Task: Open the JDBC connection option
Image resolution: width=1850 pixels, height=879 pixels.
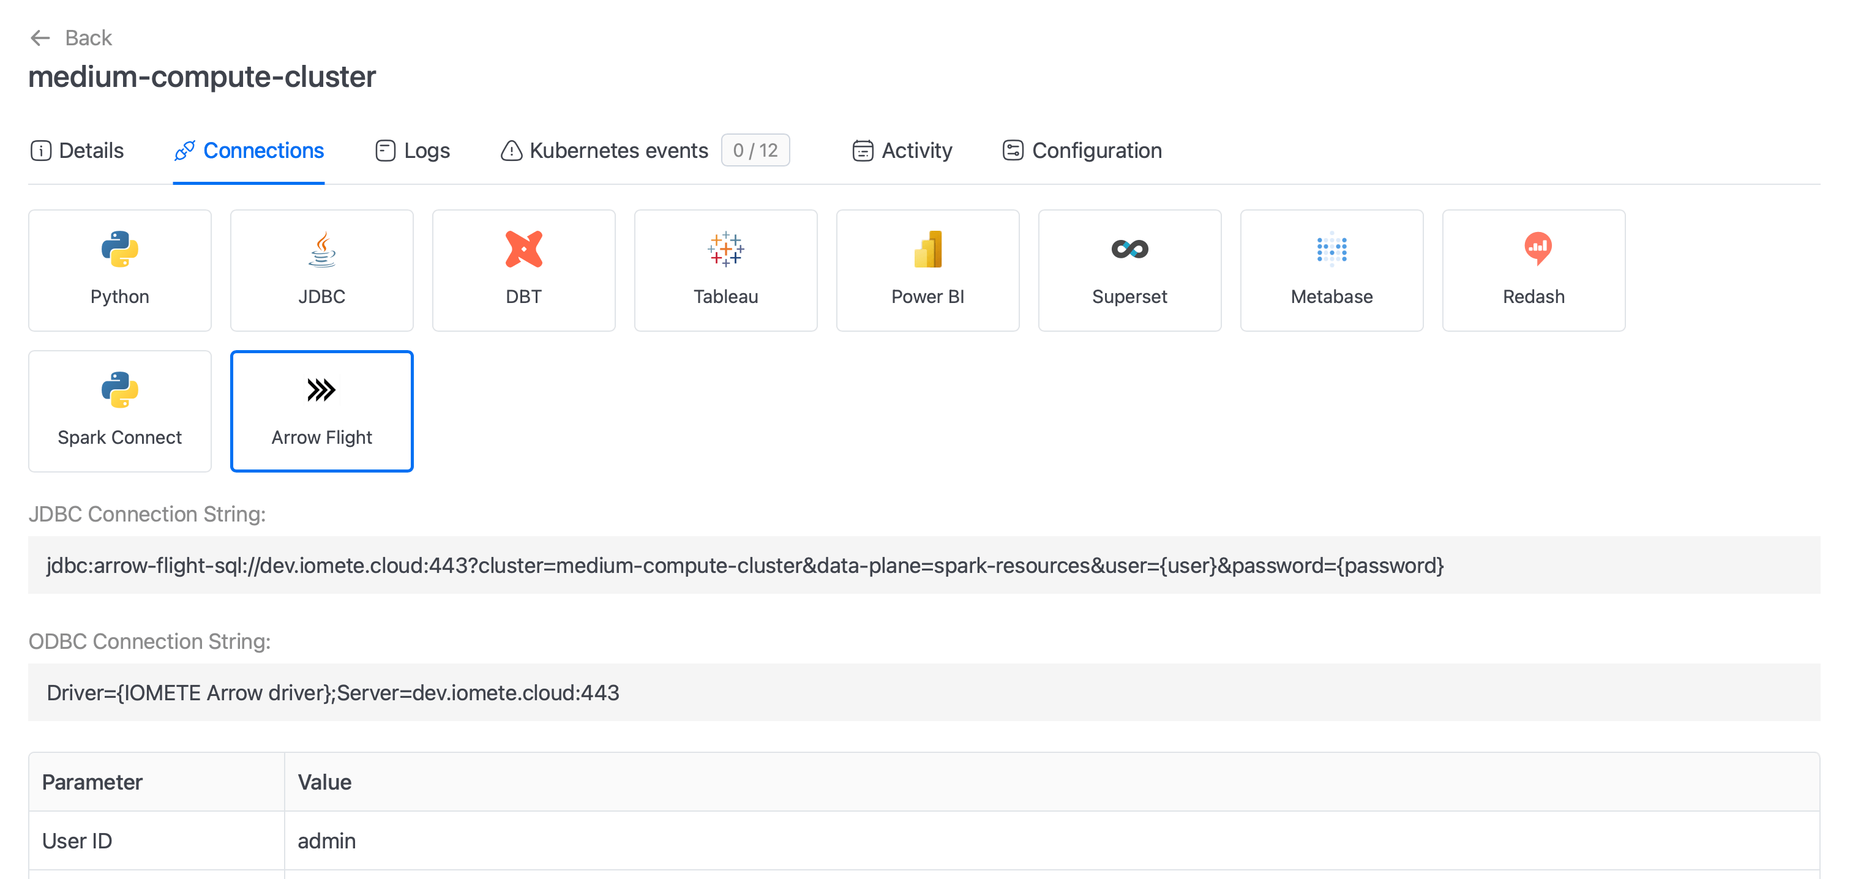Action: pos(322,270)
